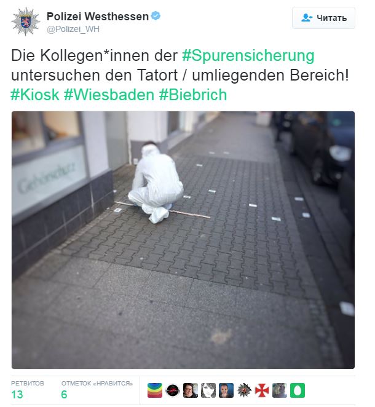The image size is (375, 407).
Task: Open the blurry blonde person avatar
Action: [280, 390]
